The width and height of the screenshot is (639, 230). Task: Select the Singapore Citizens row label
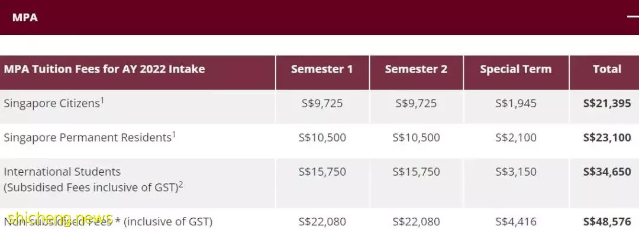(51, 103)
